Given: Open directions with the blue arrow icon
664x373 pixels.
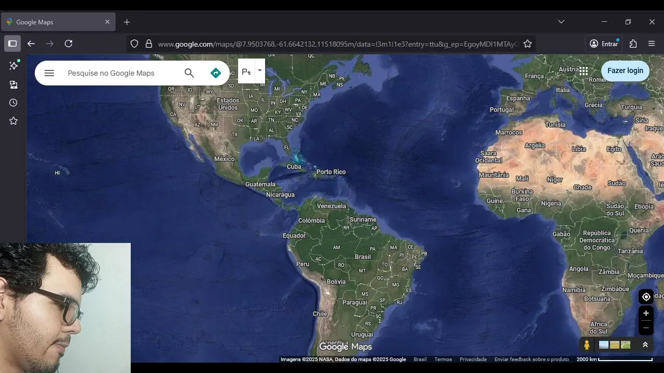Looking at the screenshot, I should tap(216, 73).
